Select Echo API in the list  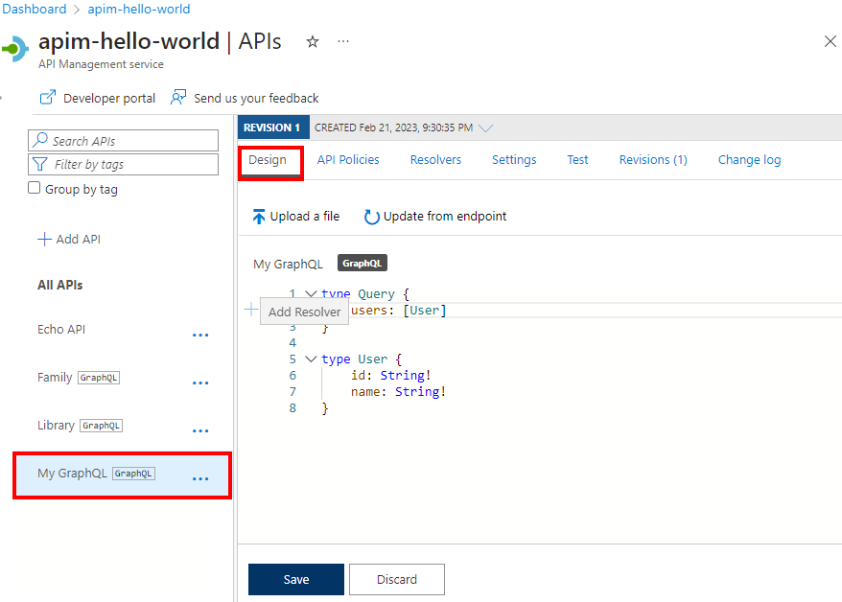61,330
